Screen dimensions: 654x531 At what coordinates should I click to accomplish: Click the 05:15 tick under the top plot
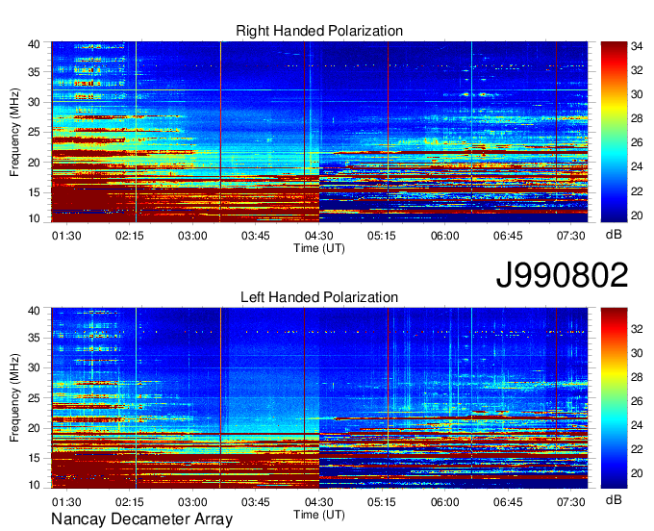pyautogui.click(x=382, y=236)
